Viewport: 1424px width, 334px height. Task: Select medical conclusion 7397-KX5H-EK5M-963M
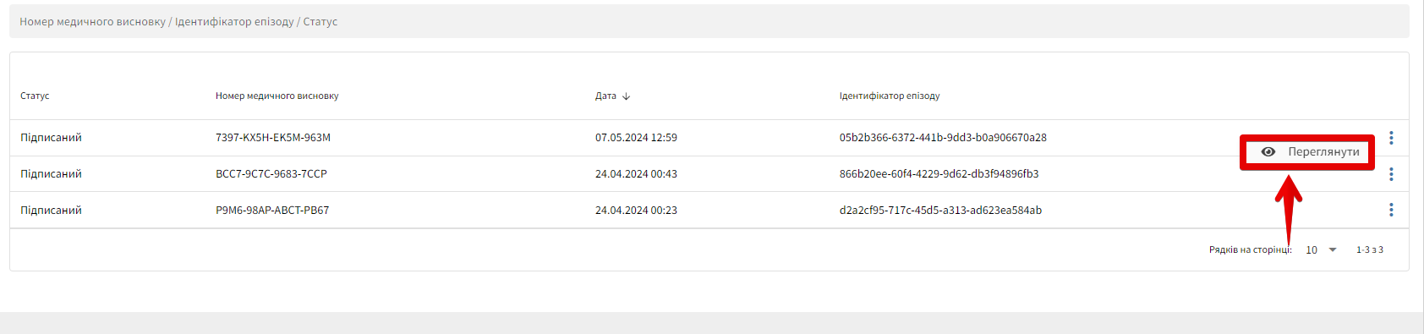click(x=273, y=138)
